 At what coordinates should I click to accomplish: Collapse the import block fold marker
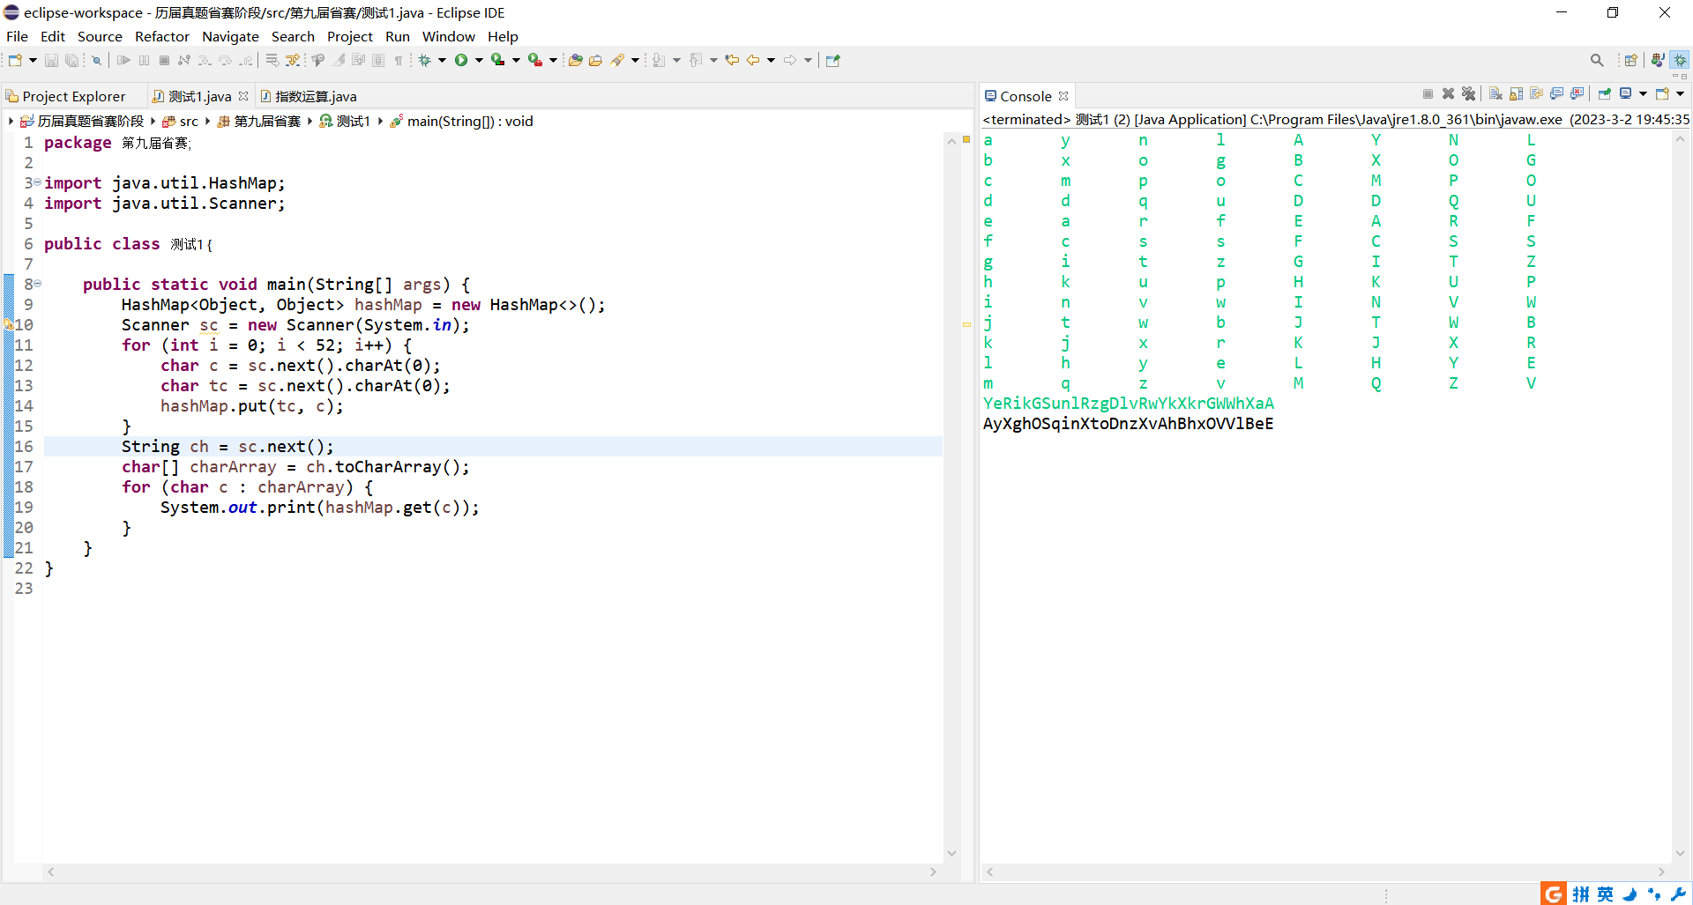37,182
